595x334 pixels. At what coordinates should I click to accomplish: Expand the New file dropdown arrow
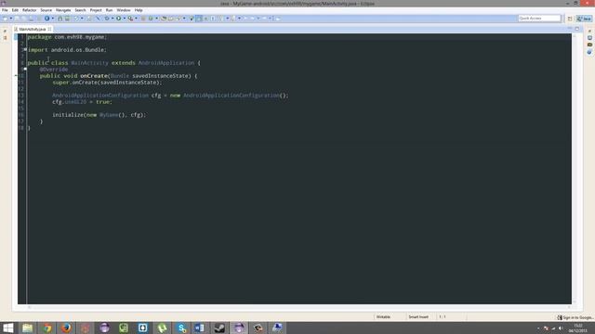[x=10, y=19]
